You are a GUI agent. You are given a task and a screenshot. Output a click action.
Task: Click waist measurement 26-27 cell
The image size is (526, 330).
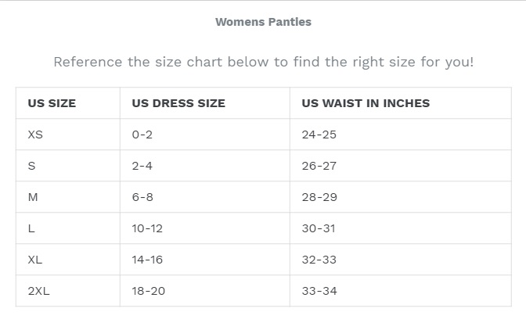(319, 166)
